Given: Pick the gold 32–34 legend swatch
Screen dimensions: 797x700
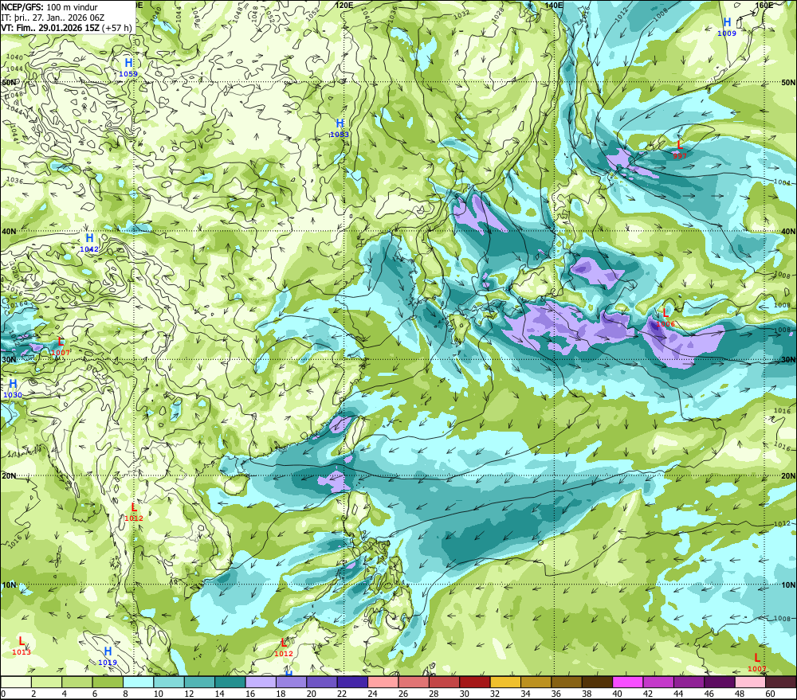Looking at the screenshot, I should [x=505, y=682].
